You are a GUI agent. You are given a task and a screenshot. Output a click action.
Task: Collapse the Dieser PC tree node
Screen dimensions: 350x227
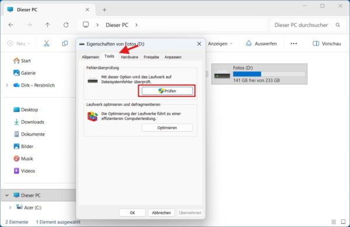click(7, 195)
